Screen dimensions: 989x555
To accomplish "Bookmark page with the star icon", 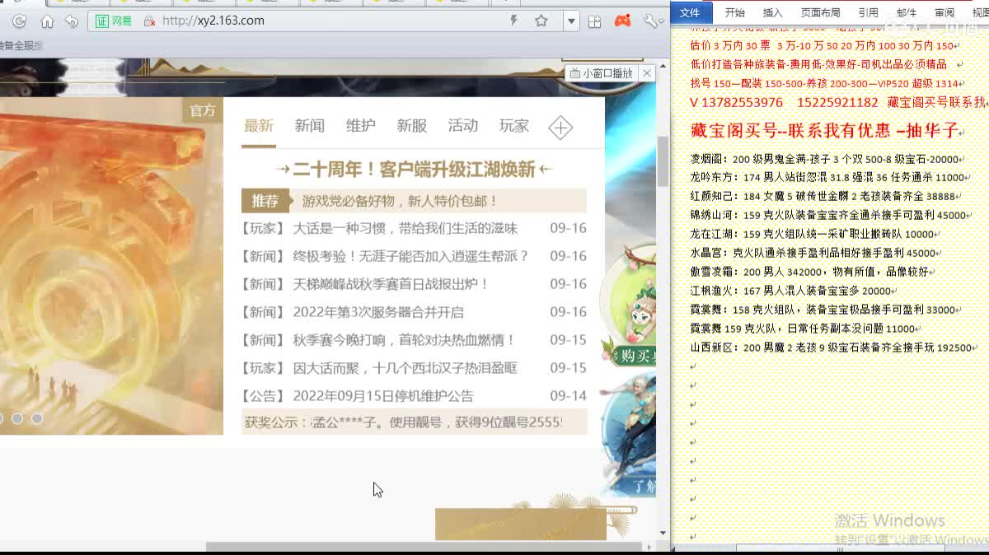I will pyautogui.click(x=541, y=21).
